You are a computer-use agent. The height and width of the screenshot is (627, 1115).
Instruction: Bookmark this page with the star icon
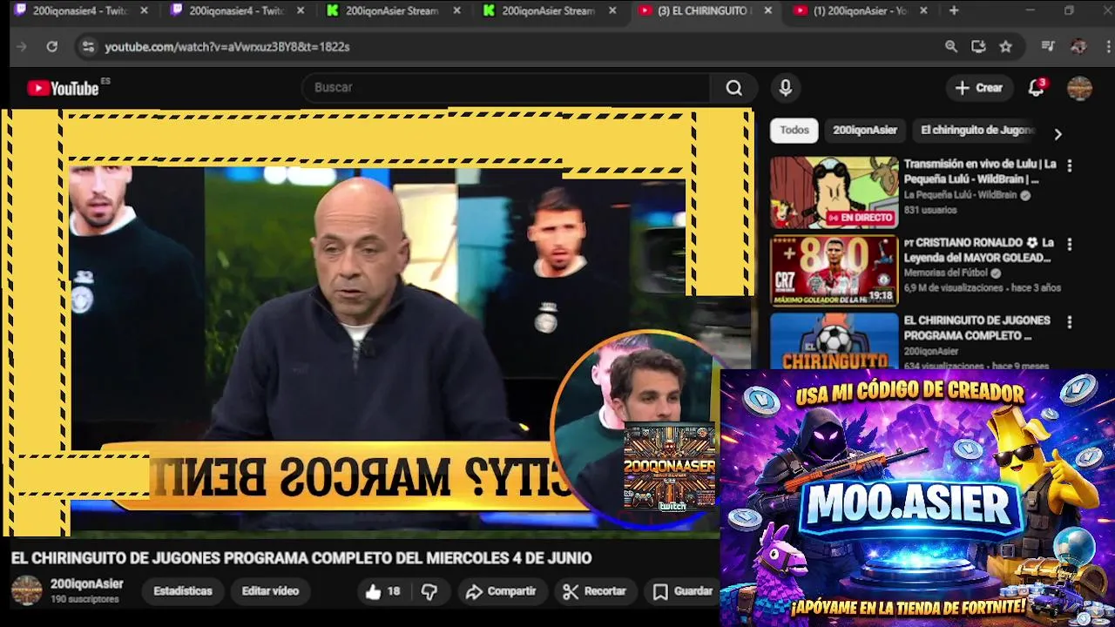[x=1006, y=47]
